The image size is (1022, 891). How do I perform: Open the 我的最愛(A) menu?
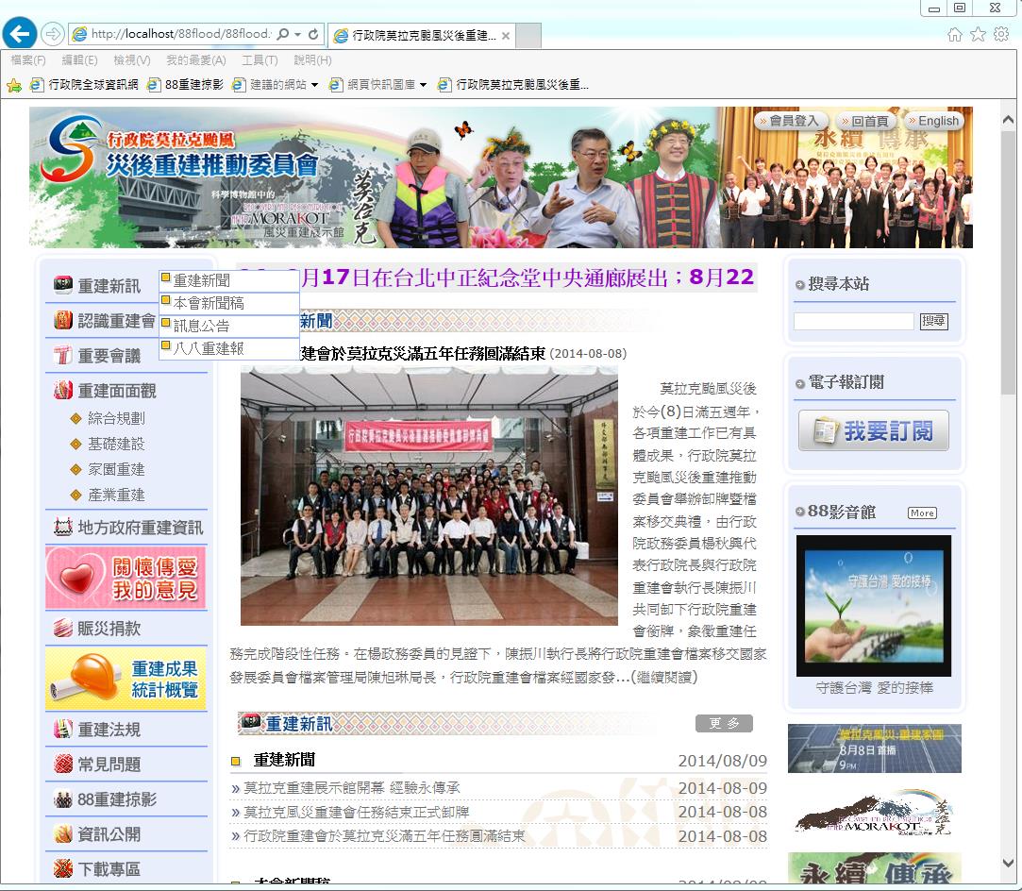point(196,60)
